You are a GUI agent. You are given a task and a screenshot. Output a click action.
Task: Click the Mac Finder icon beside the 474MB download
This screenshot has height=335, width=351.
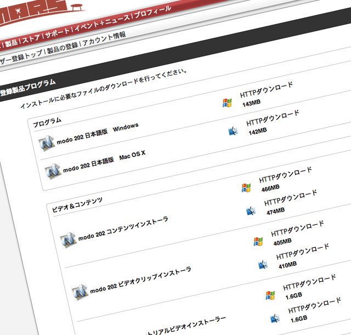[x=251, y=211]
